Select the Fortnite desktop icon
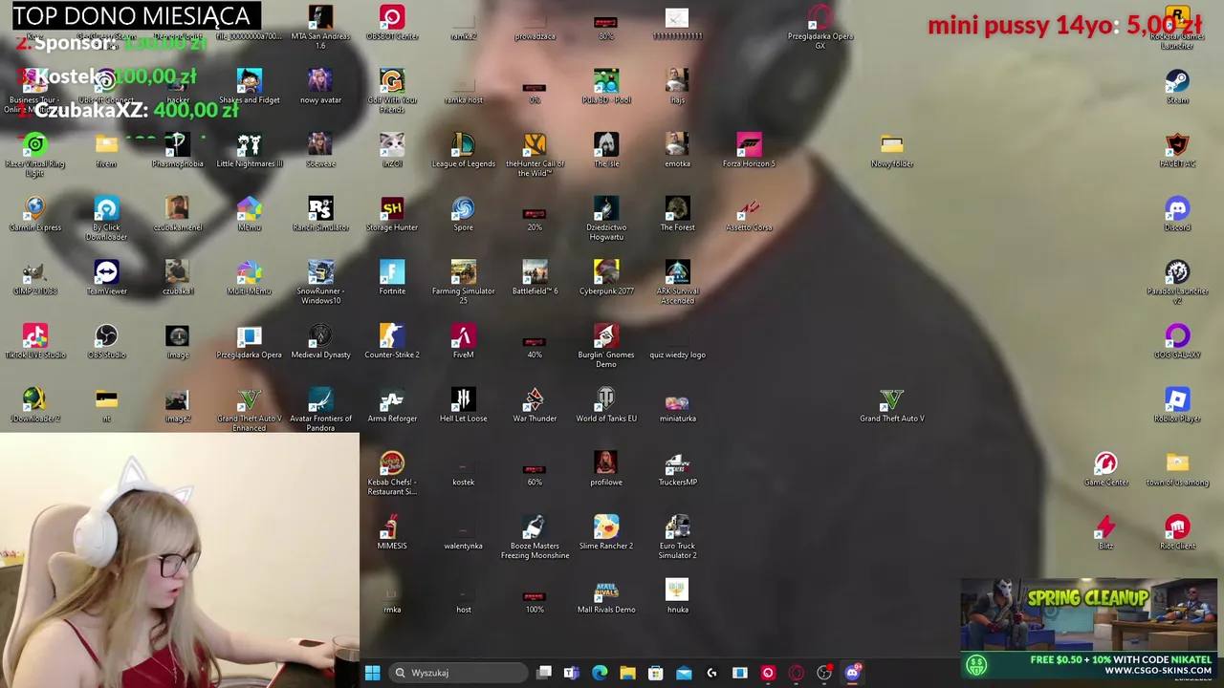Image resolution: width=1224 pixels, height=688 pixels. (x=392, y=272)
